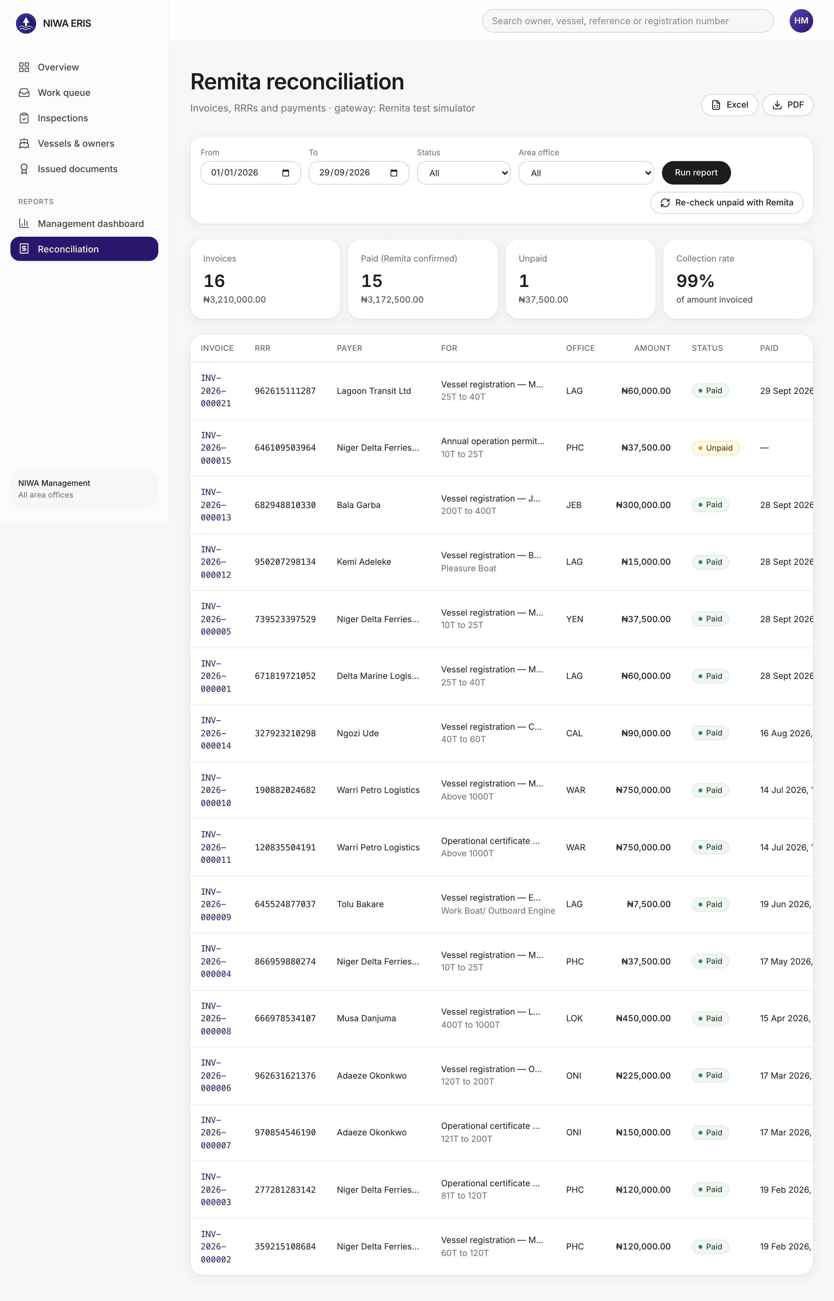Expand the Area office dropdown

586,173
